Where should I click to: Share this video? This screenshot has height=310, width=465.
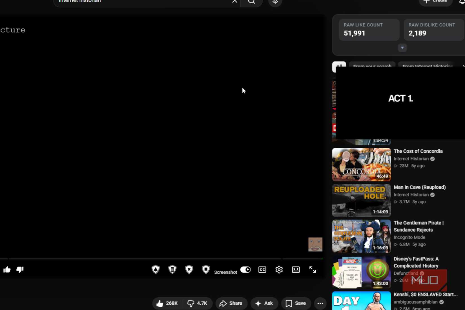231,303
